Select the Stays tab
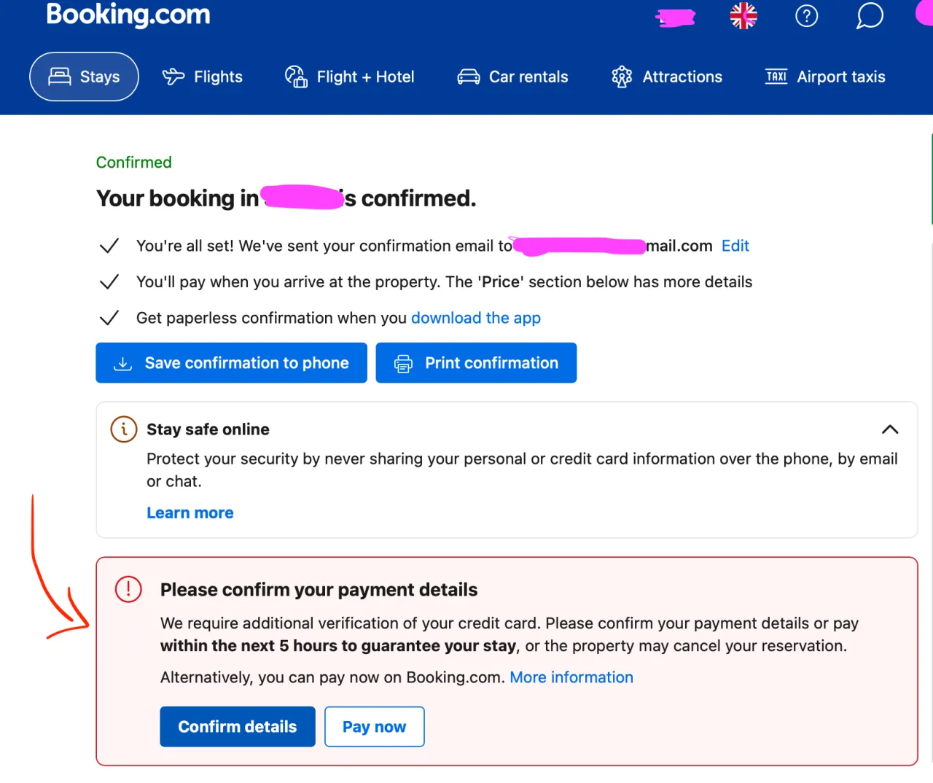This screenshot has height=783, width=933. pyautogui.click(x=84, y=77)
